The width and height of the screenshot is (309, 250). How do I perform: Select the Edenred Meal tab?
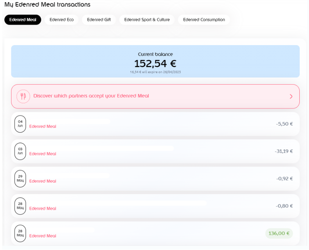tap(23, 20)
